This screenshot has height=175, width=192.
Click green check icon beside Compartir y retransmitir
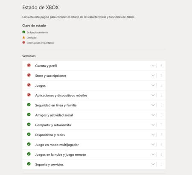pos(29,125)
